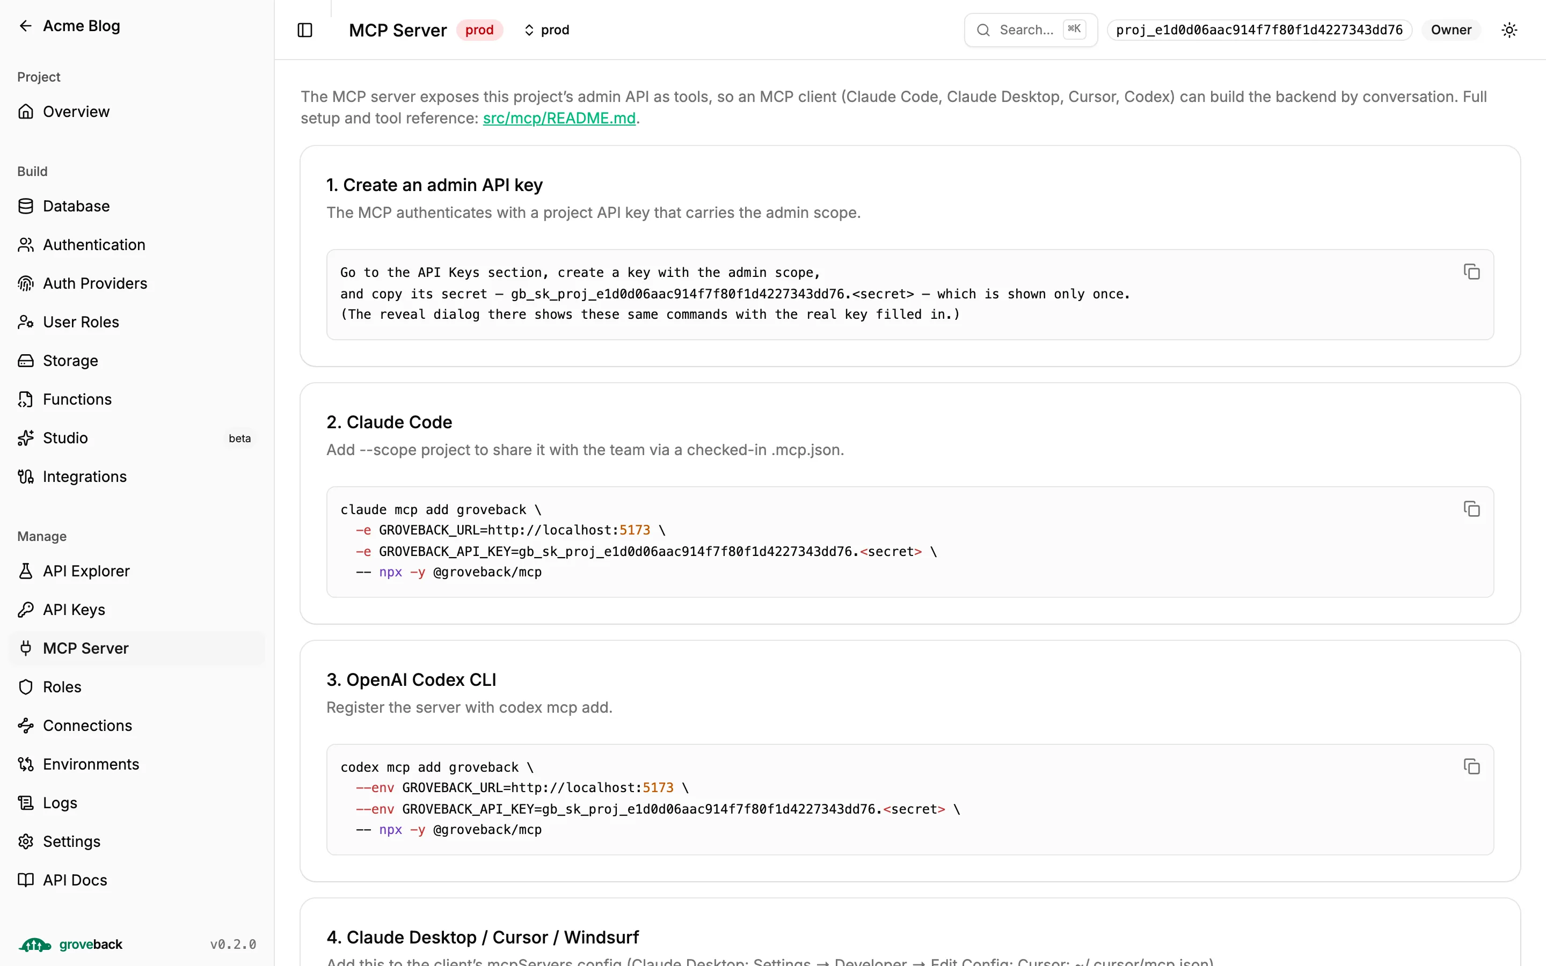Open the Settings page
The width and height of the screenshot is (1546, 966).
click(x=137, y=842)
